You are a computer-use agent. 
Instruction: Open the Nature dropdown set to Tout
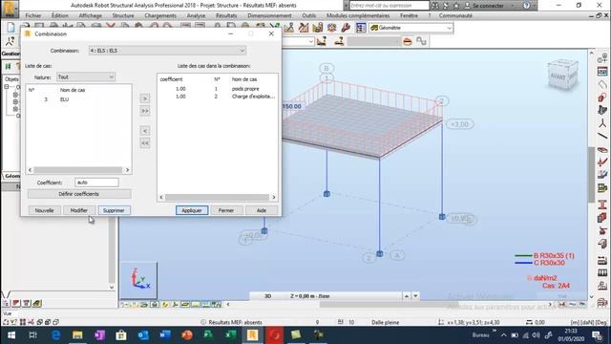86,77
